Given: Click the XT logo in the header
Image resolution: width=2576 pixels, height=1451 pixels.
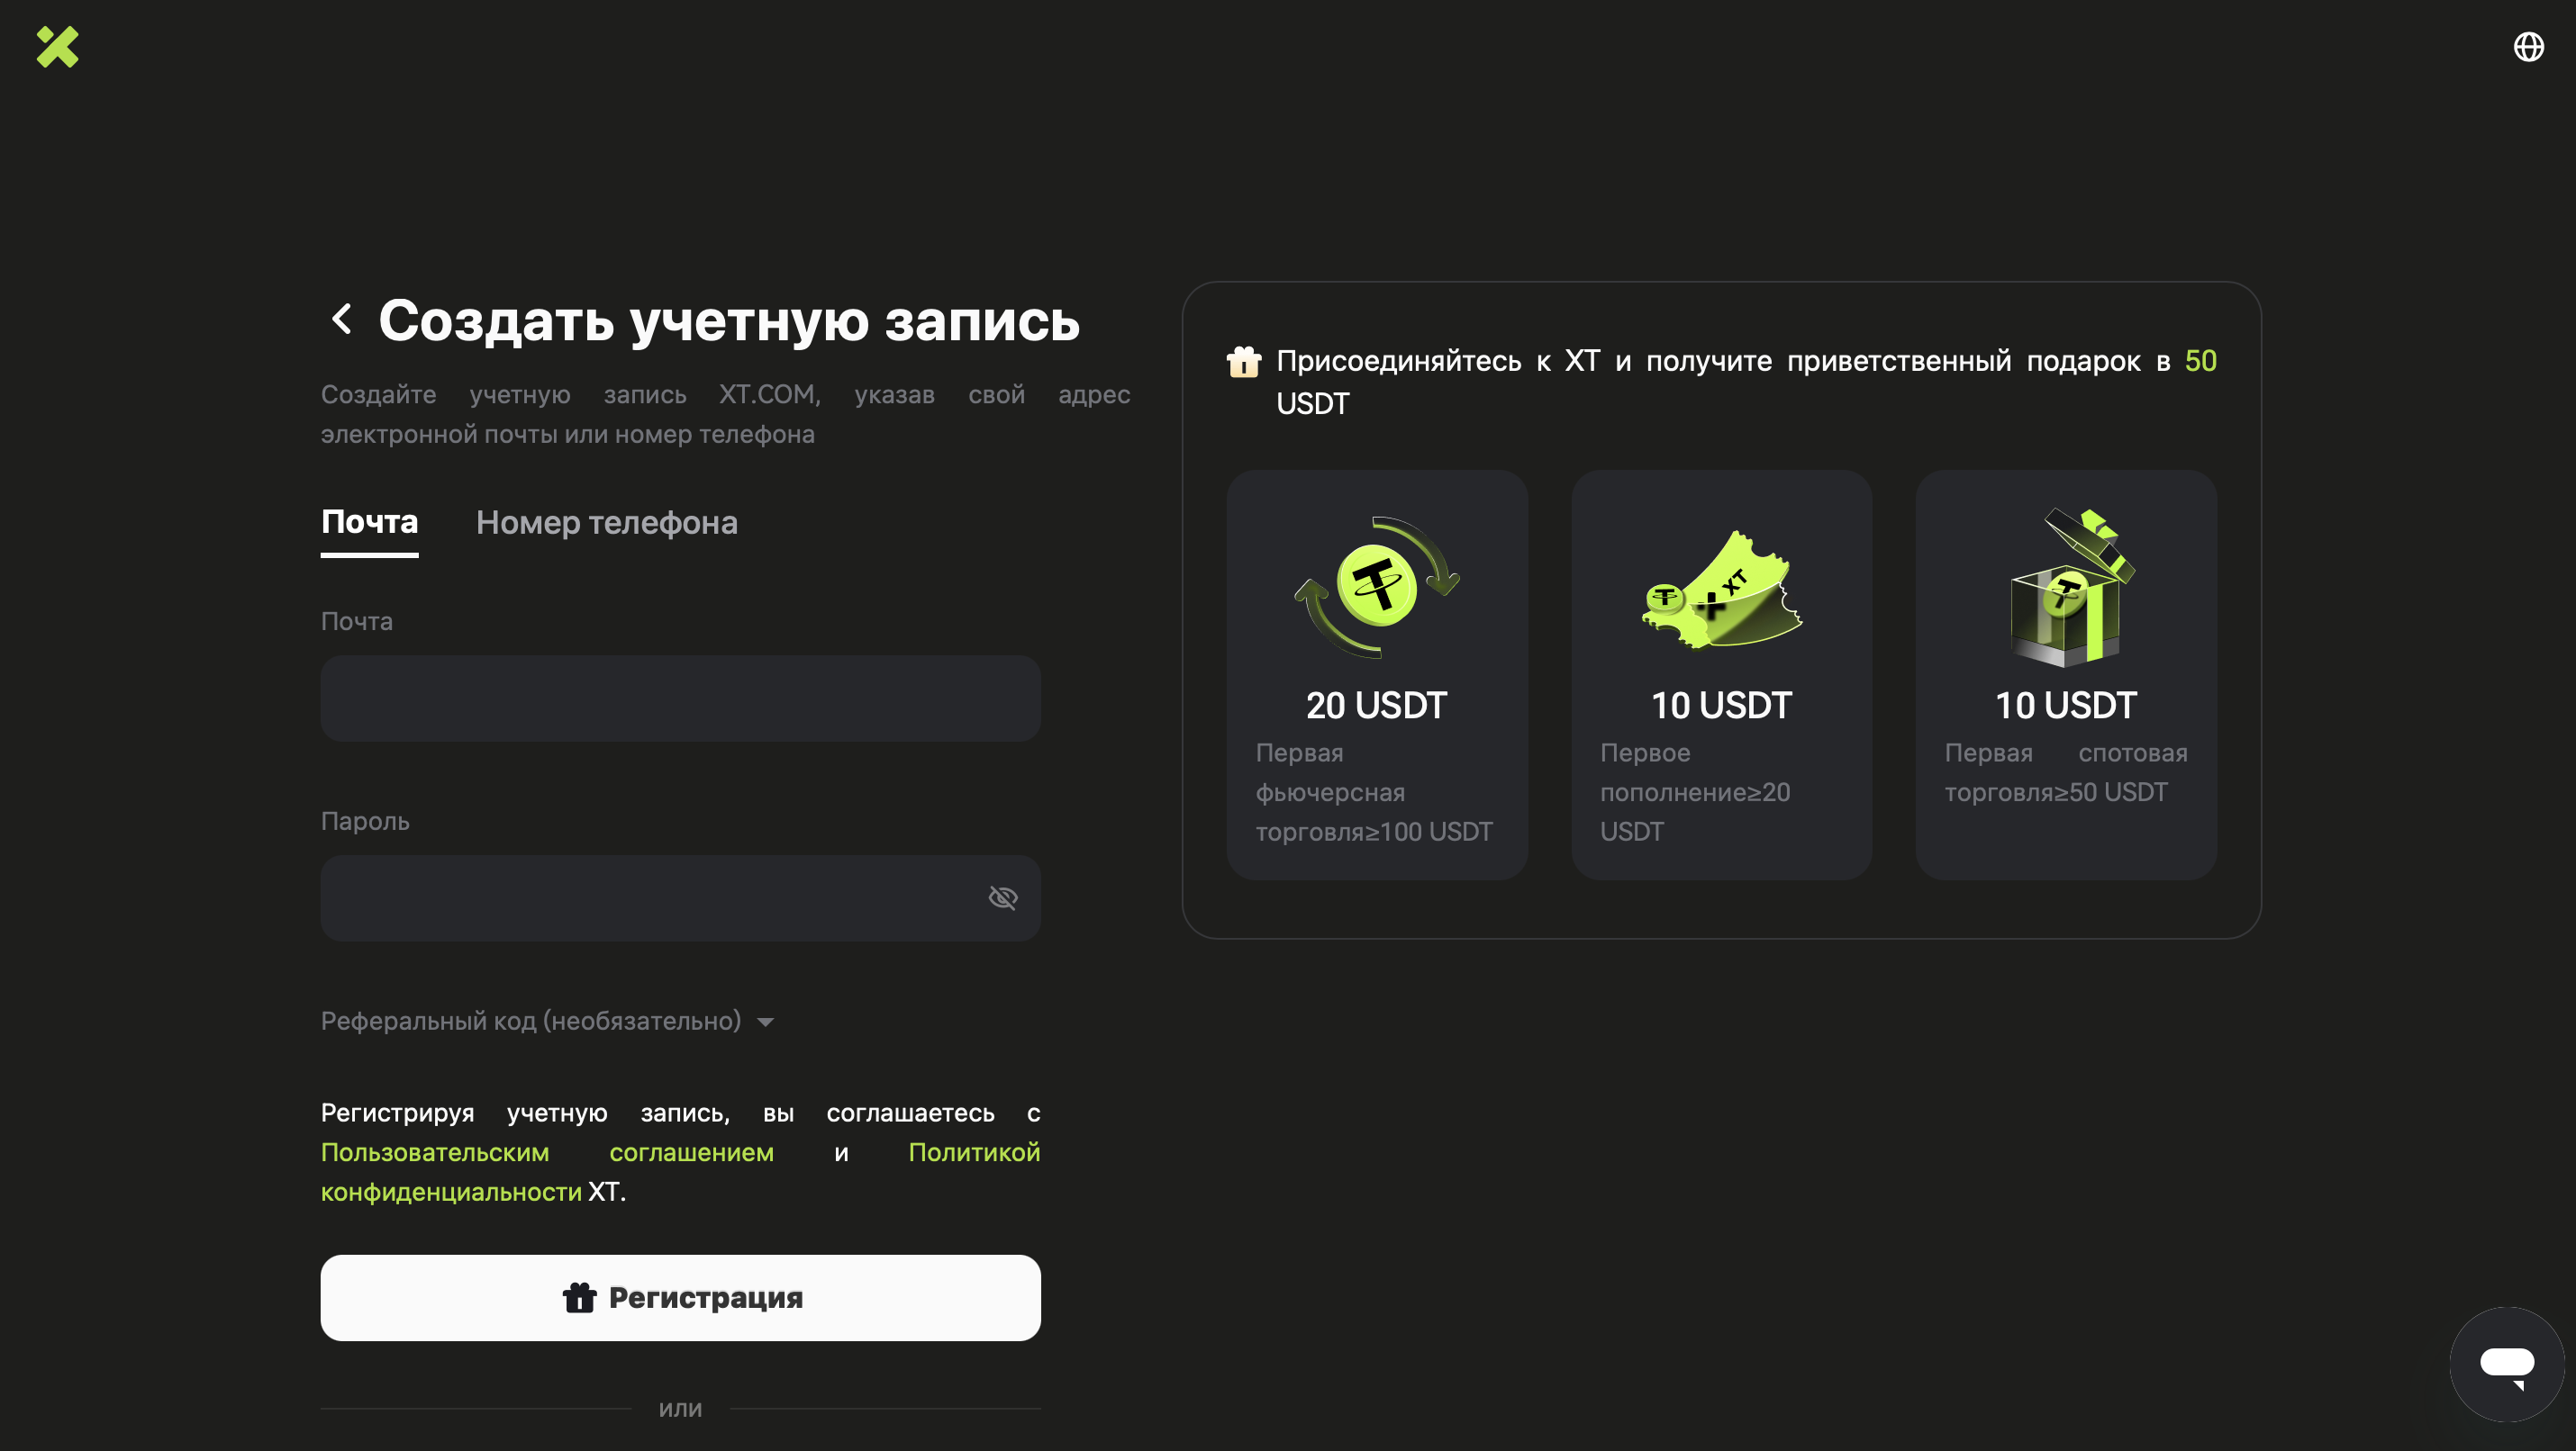Looking at the screenshot, I should (x=57, y=47).
